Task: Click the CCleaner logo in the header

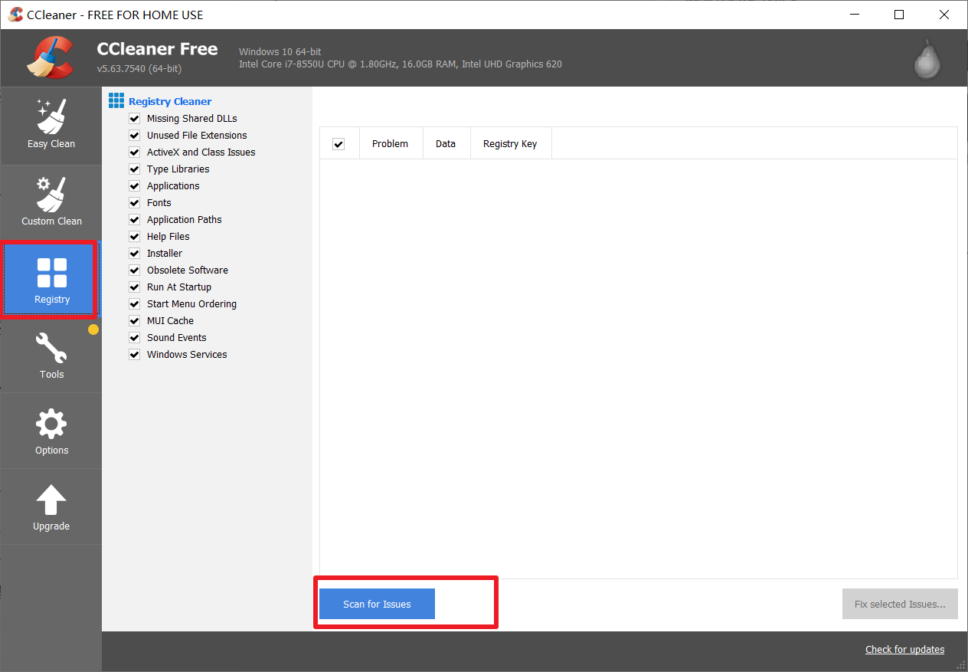Action: click(51, 58)
